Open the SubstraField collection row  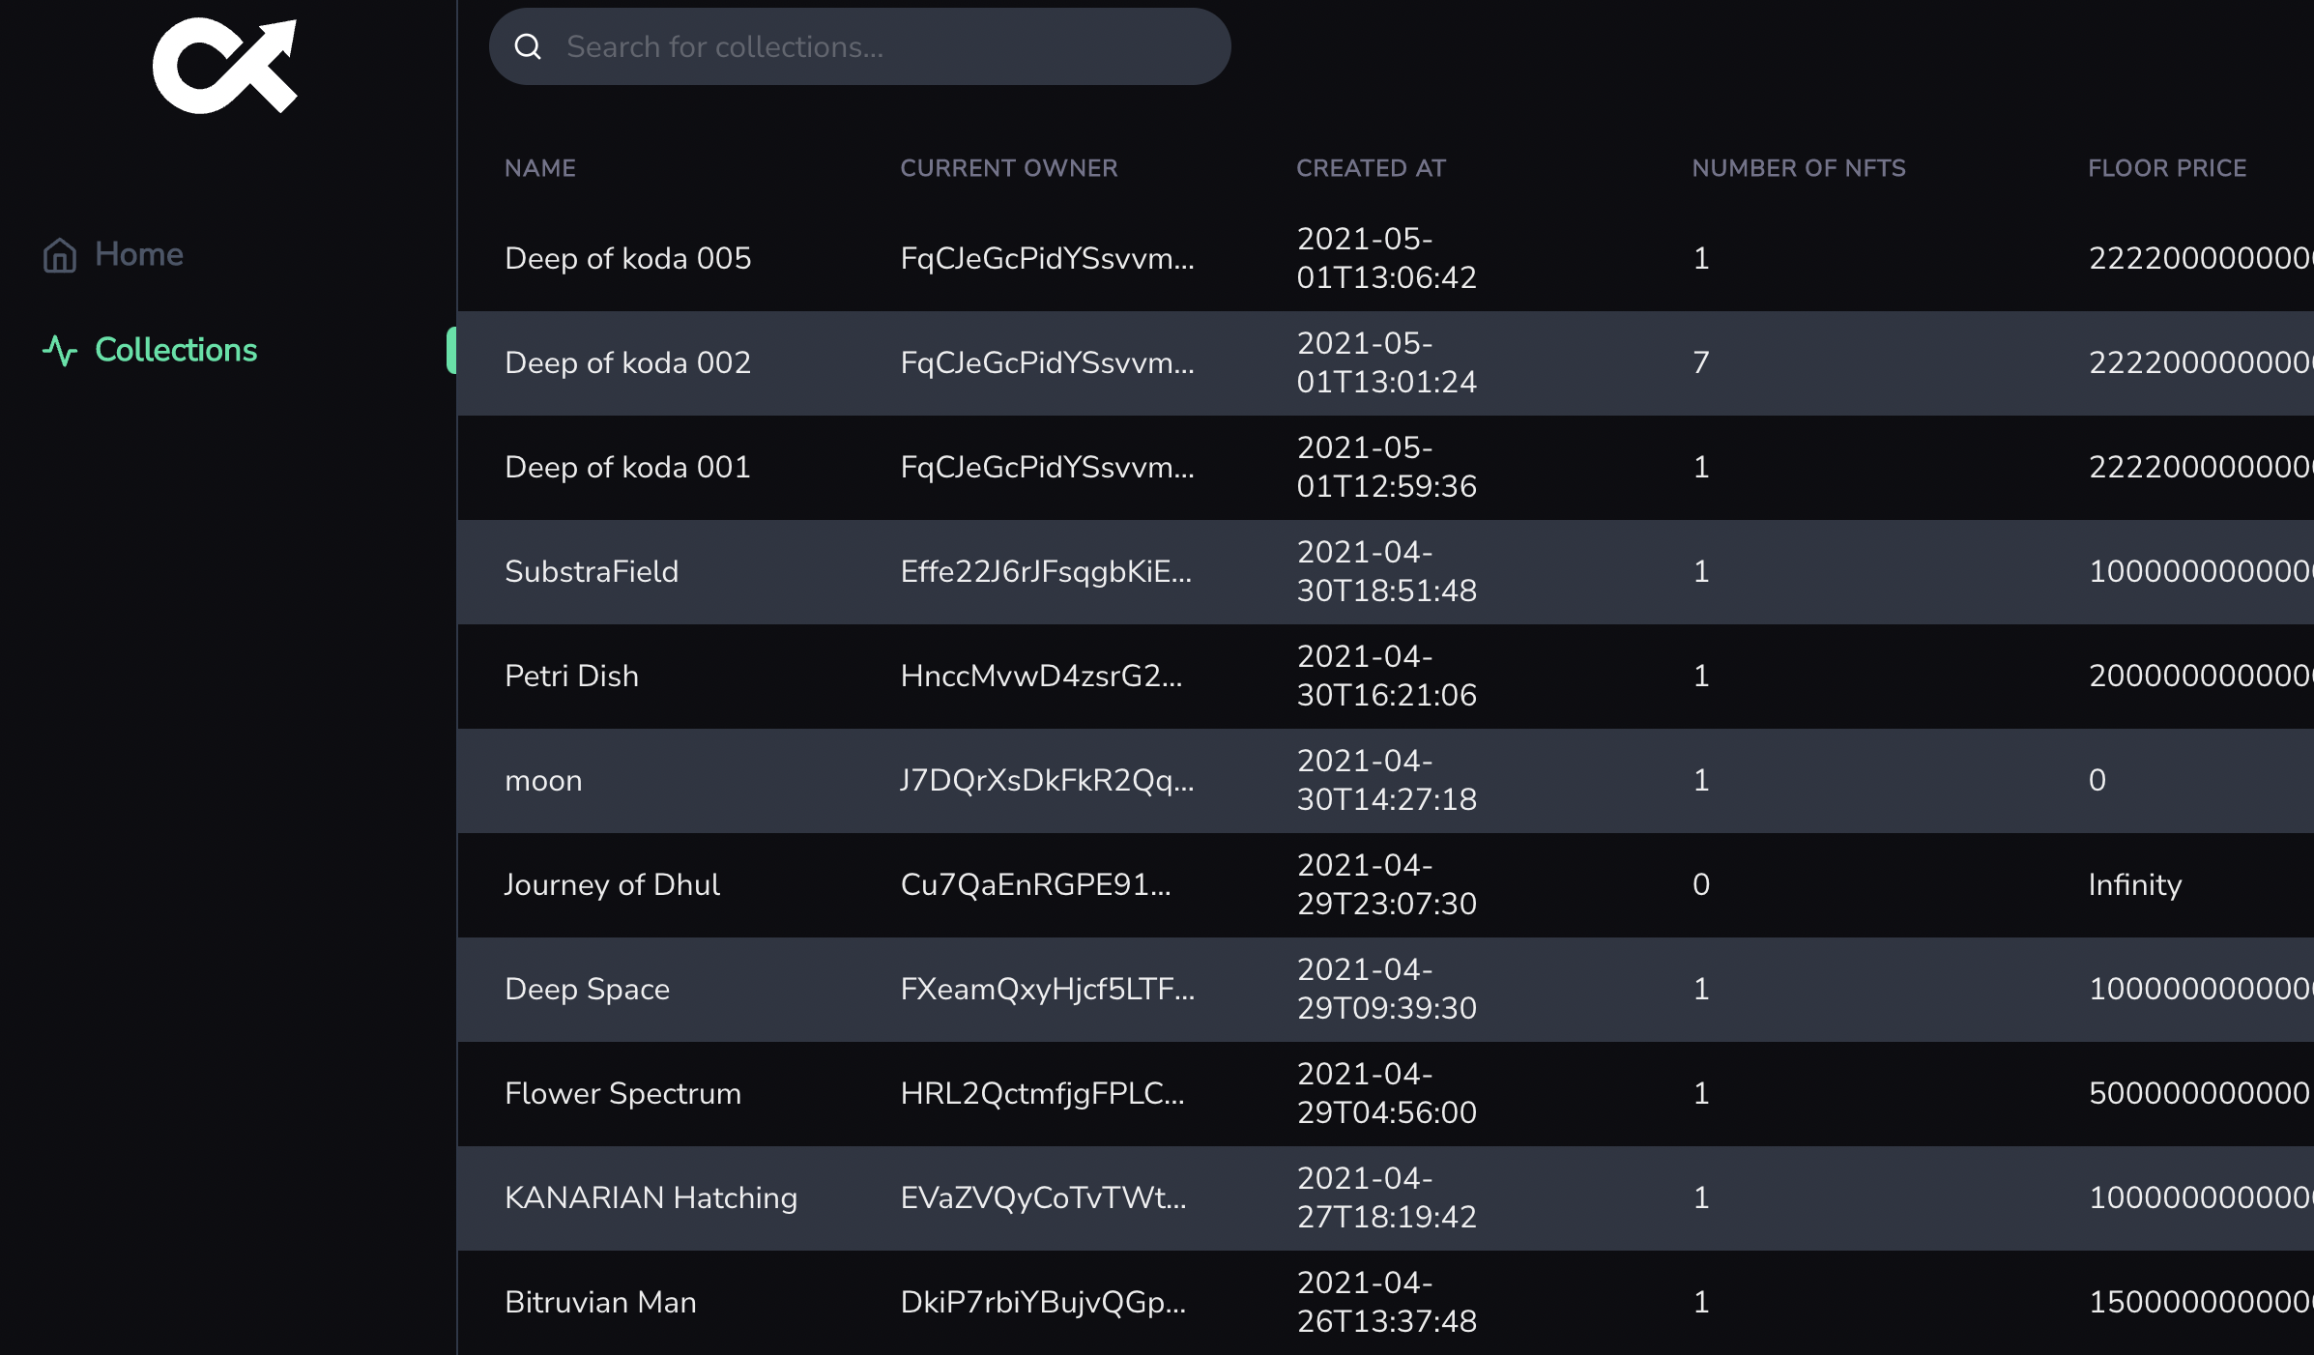592,571
